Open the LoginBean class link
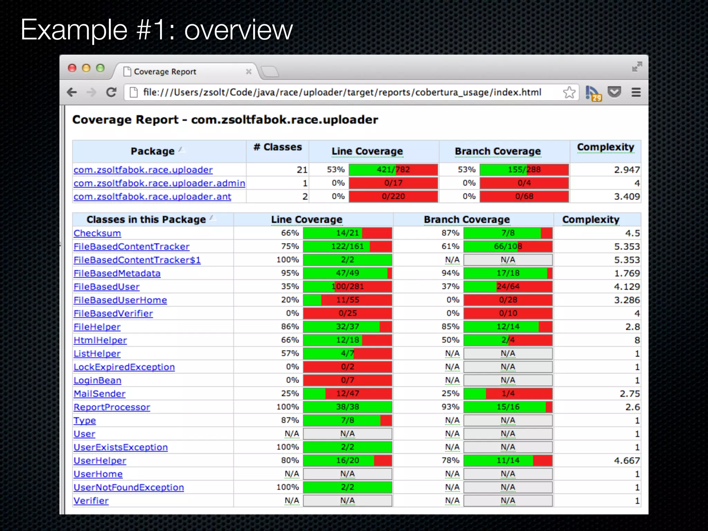The image size is (708, 531). [97, 380]
